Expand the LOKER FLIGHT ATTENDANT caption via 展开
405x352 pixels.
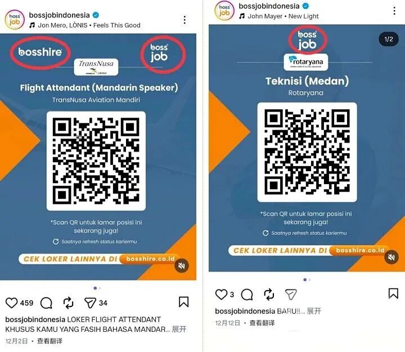179,329
